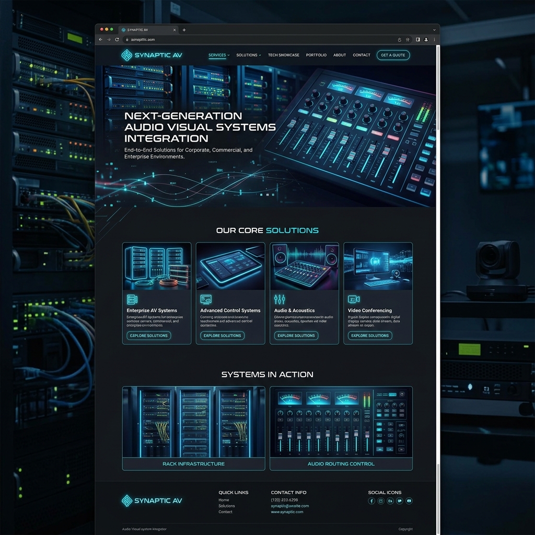Click the bookmark star in address bar

(x=408, y=40)
